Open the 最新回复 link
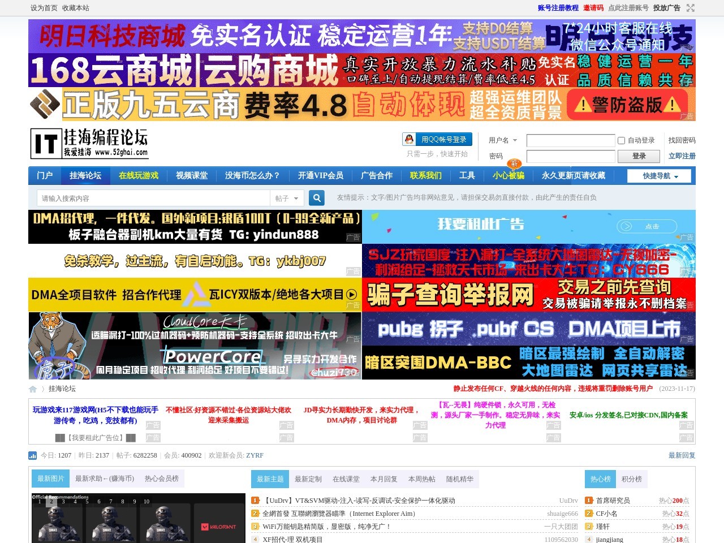The height and width of the screenshot is (543, 724). [x=682, y=455]
